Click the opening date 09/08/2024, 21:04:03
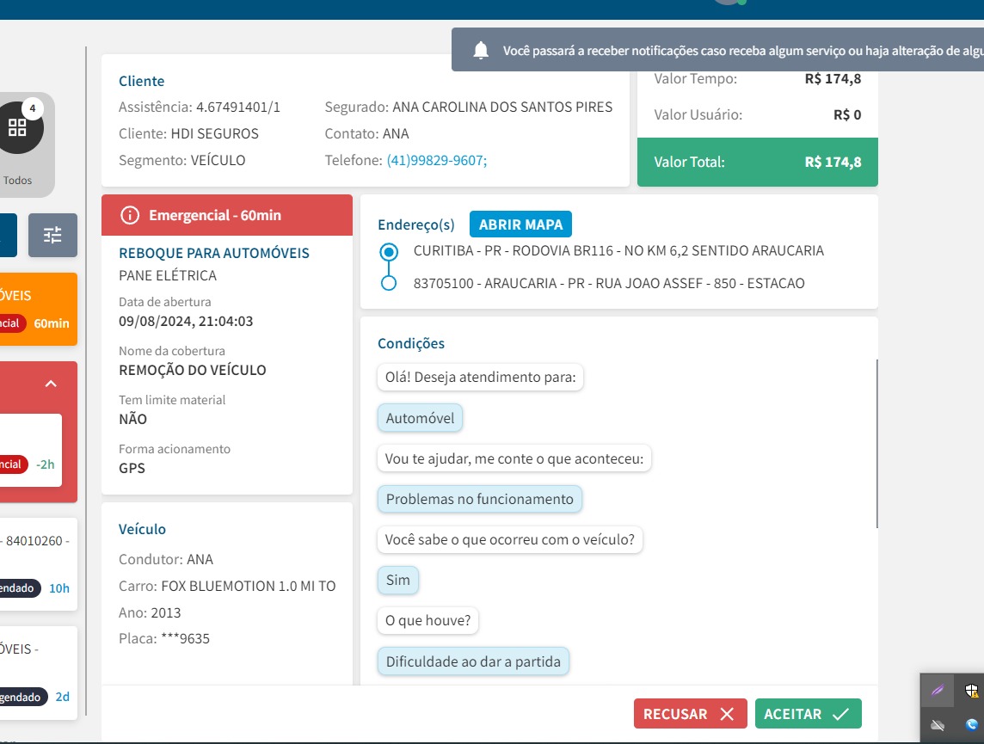The image size is (984, 744). click(186, 321)
